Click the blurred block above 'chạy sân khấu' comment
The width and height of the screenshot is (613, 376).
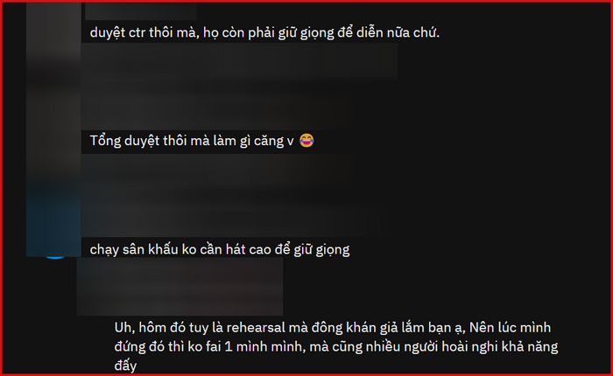coord(235,195)
